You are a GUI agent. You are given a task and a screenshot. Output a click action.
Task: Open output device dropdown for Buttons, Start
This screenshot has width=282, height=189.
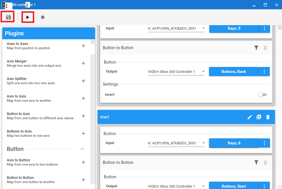click(x=176, y=186)
